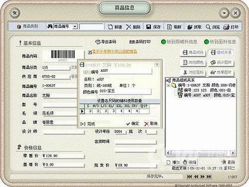The image size is (249, 187).
Task: Click the round dropdown button at top-right
Action: pos(224,13)
